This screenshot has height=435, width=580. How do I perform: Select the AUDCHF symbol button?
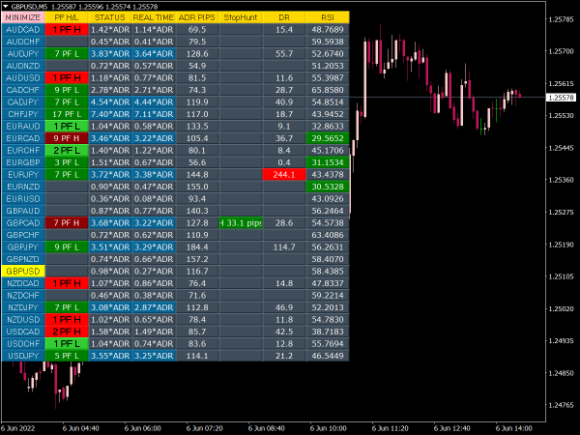[23, 42]
